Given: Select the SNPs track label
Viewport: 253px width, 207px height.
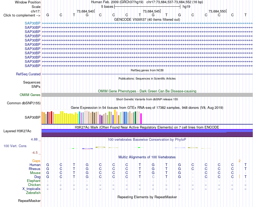Looking at the screenshot, I should (x=36, y=86).
